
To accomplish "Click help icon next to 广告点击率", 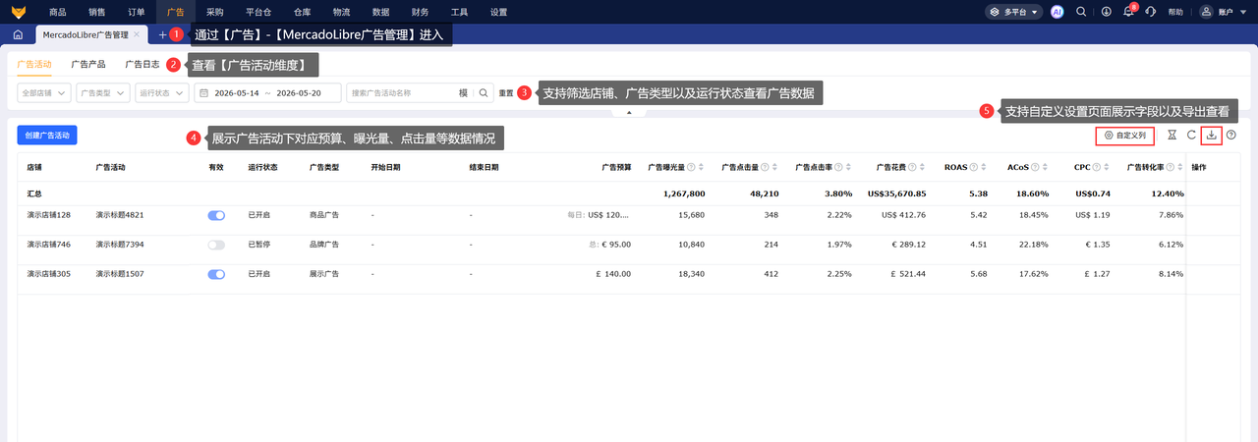I will pyautogui.click(x=838, y=167).
